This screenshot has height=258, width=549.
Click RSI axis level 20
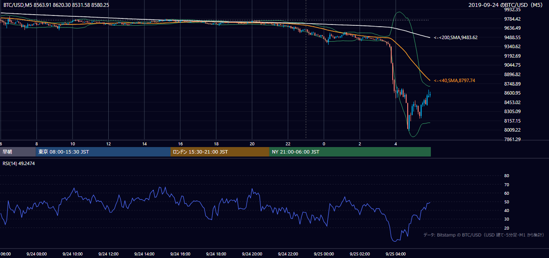tap(506, 228)
